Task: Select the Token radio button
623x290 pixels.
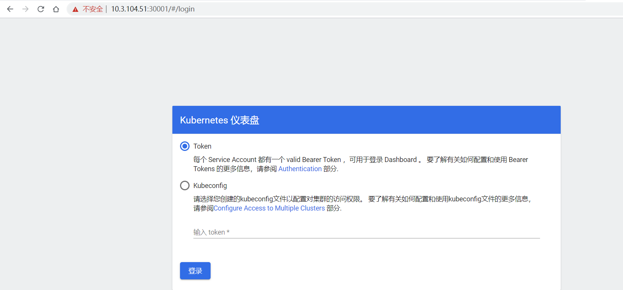Action: [x=185, y=146]
